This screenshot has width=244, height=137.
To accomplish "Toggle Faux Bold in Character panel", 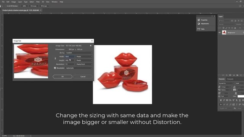I will pyautogui.click(x=221, y=100).
